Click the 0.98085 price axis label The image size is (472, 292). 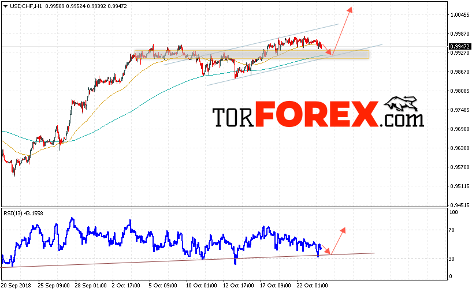click(x=460, y=91)
